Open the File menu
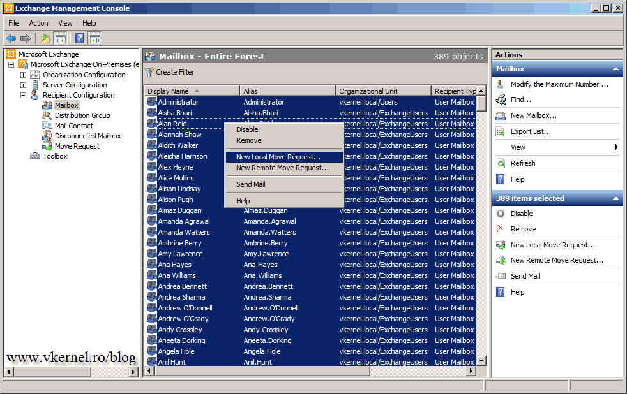627x394 pixels. point(13,23)
